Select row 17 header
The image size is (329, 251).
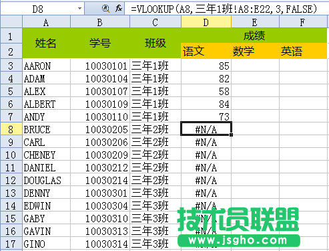[x=11, y=244]
